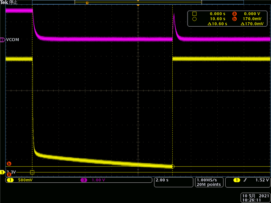
Task: Open the 1.52 V trigger level readout
Action: coord(262,180)
